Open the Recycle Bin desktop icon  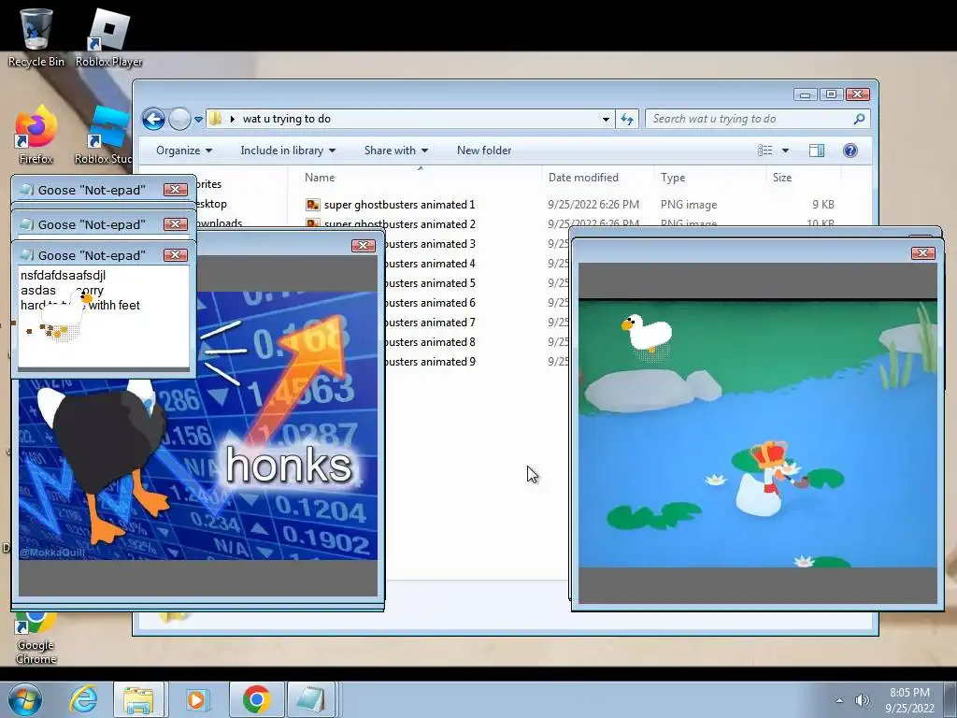[36, 36]
